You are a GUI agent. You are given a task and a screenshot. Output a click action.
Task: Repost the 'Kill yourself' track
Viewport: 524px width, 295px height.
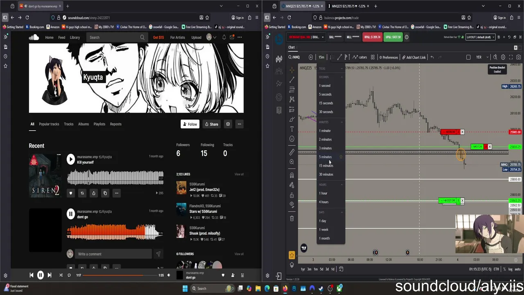click(x=82, y=193)
